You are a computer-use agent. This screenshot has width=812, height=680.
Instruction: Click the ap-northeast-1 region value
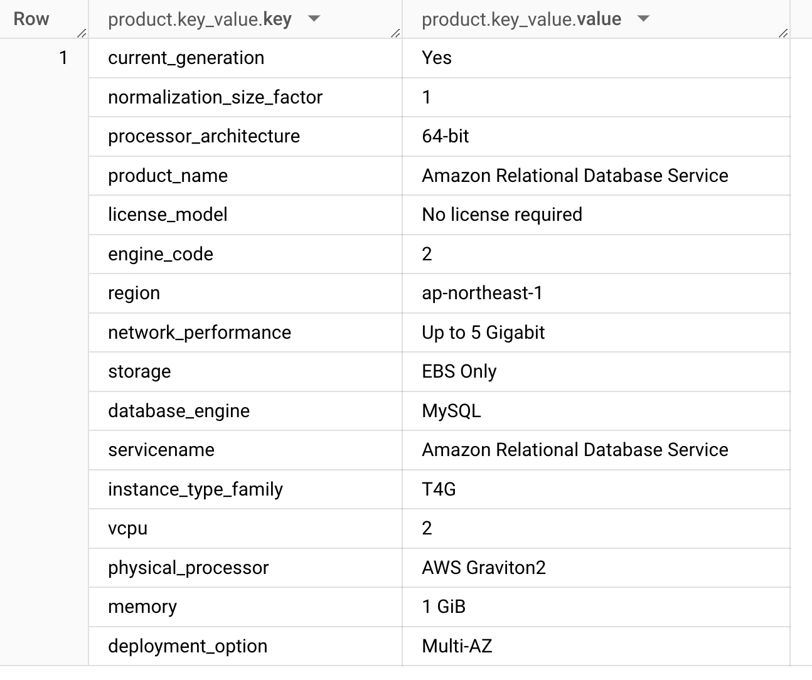pos(482,293)
